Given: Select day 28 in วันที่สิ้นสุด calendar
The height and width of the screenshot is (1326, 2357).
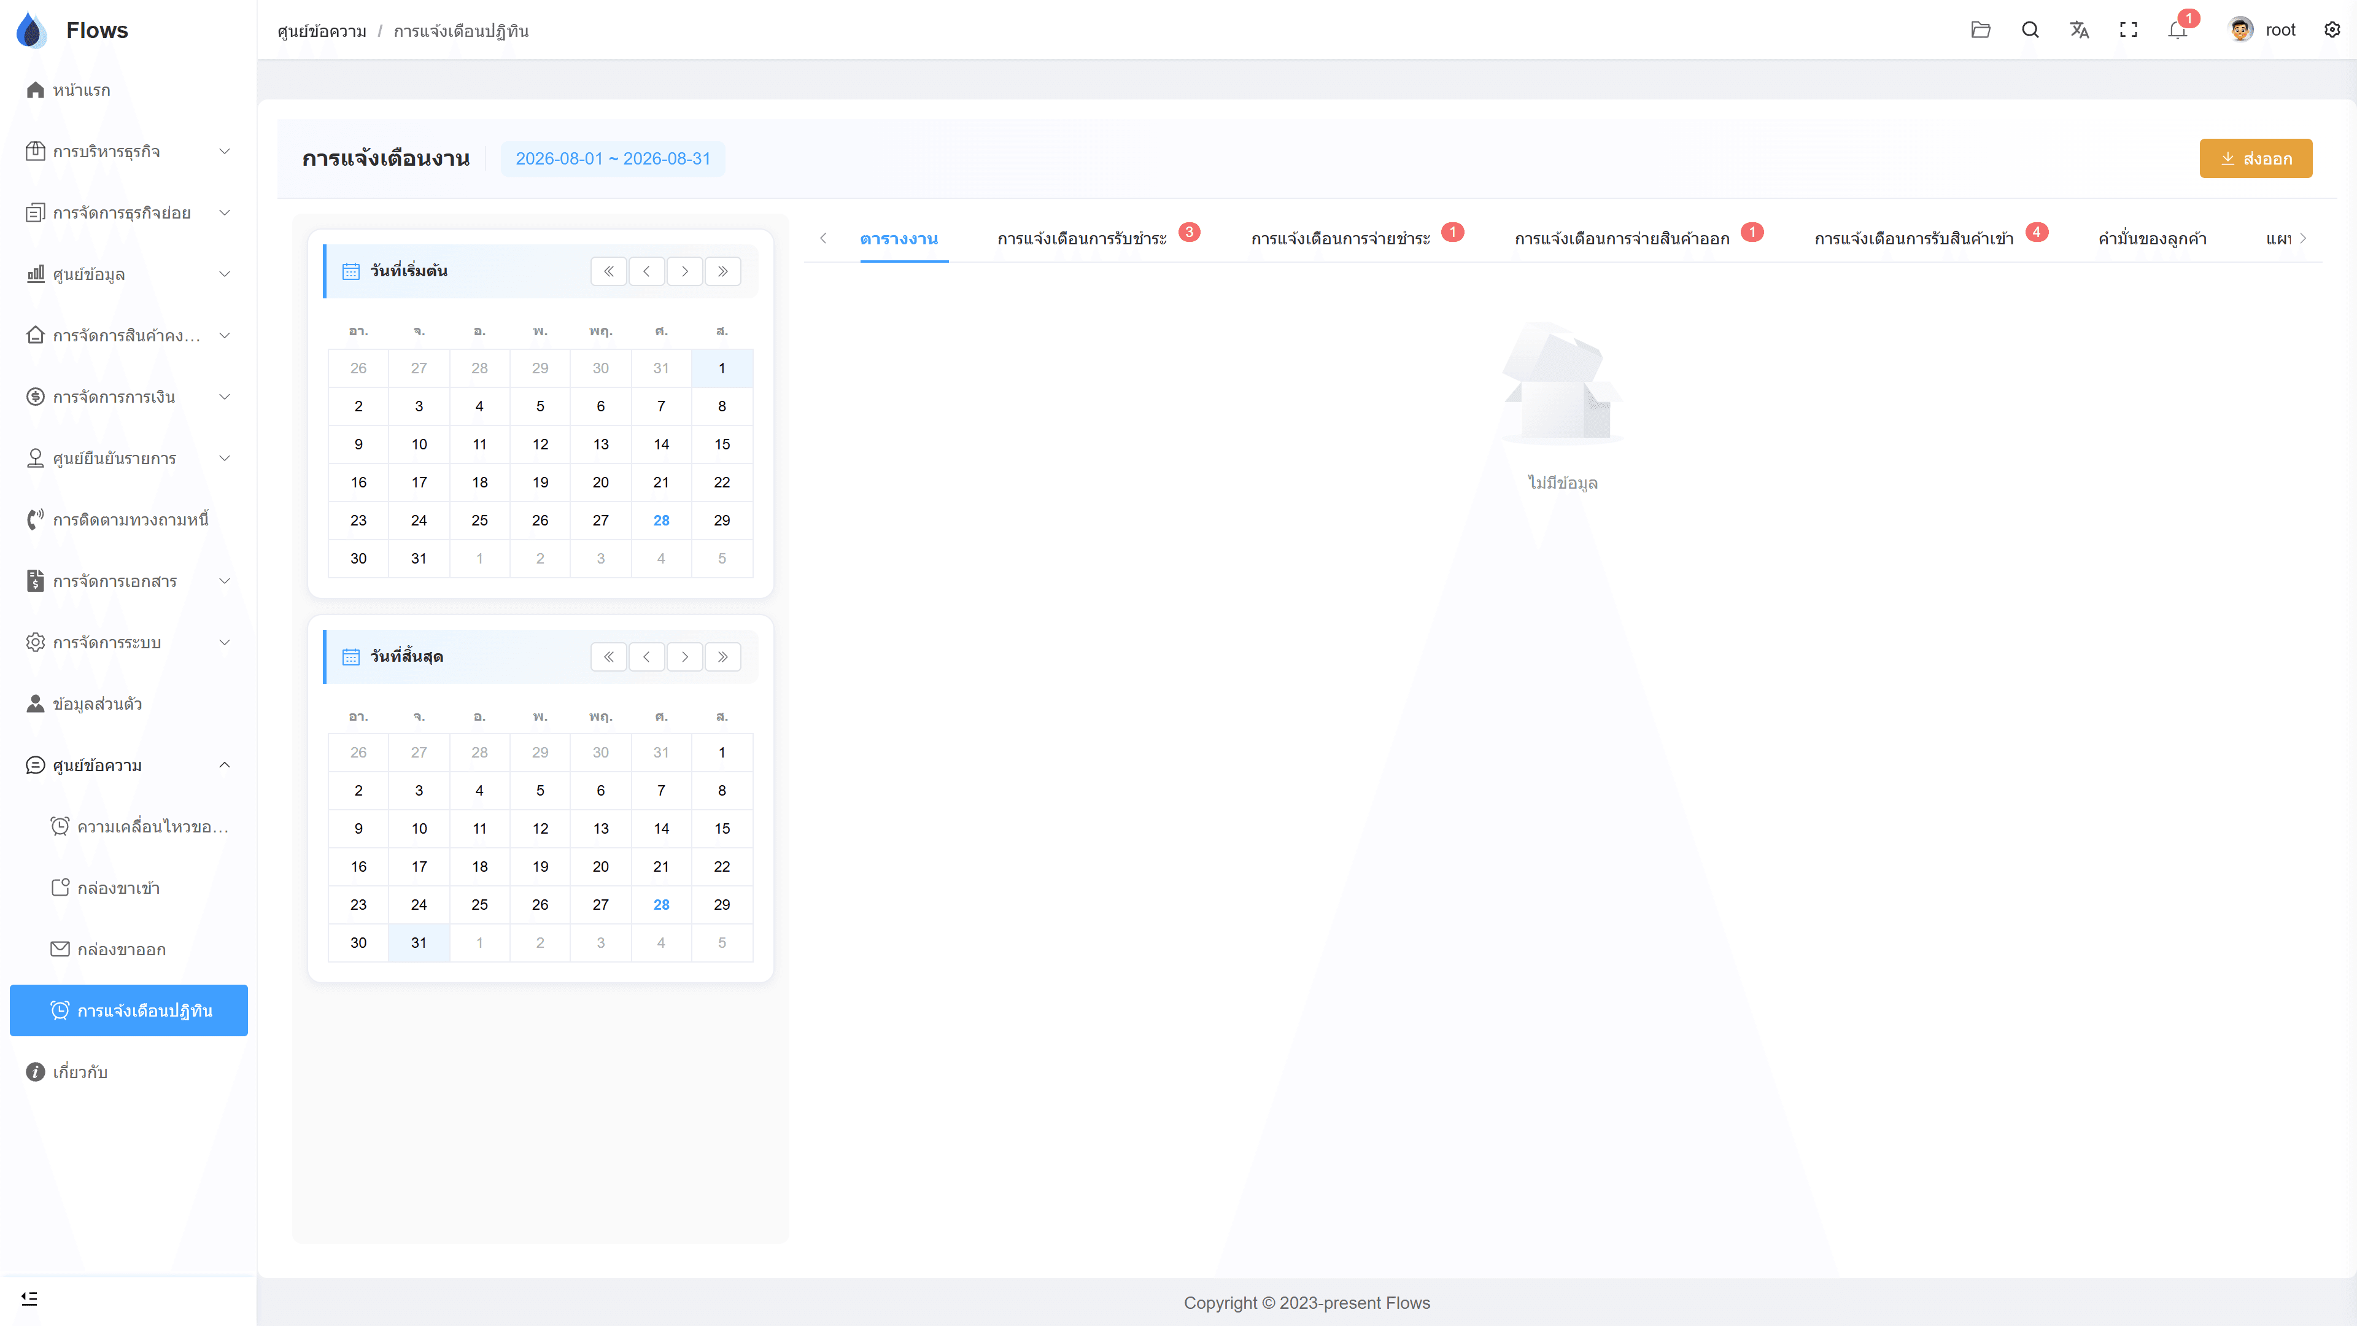Looking at the screenshot, I should point(662,904).
